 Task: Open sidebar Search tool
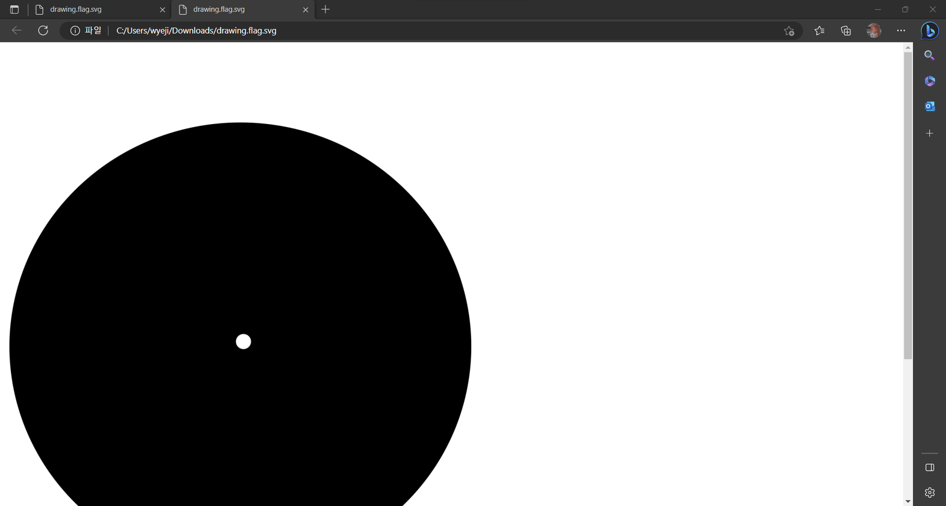pos(930,55)
